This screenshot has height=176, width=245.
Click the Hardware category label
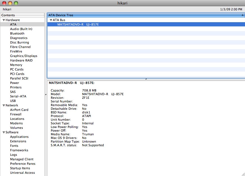tap(13, 20)
